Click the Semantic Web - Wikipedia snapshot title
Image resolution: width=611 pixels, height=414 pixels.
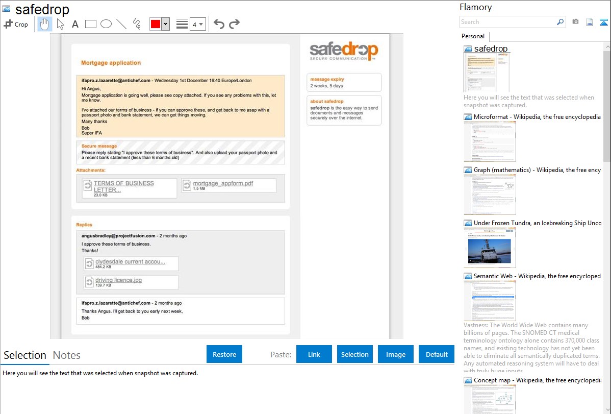click(x=537, y=276)
